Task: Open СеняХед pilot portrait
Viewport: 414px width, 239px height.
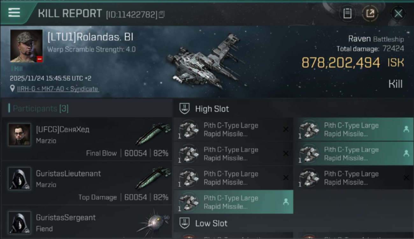Action: point(19,135)
